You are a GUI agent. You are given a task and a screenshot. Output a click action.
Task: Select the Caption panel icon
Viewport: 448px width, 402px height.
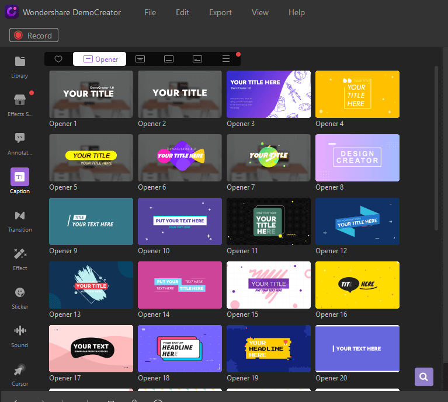[x=20, y=177]
